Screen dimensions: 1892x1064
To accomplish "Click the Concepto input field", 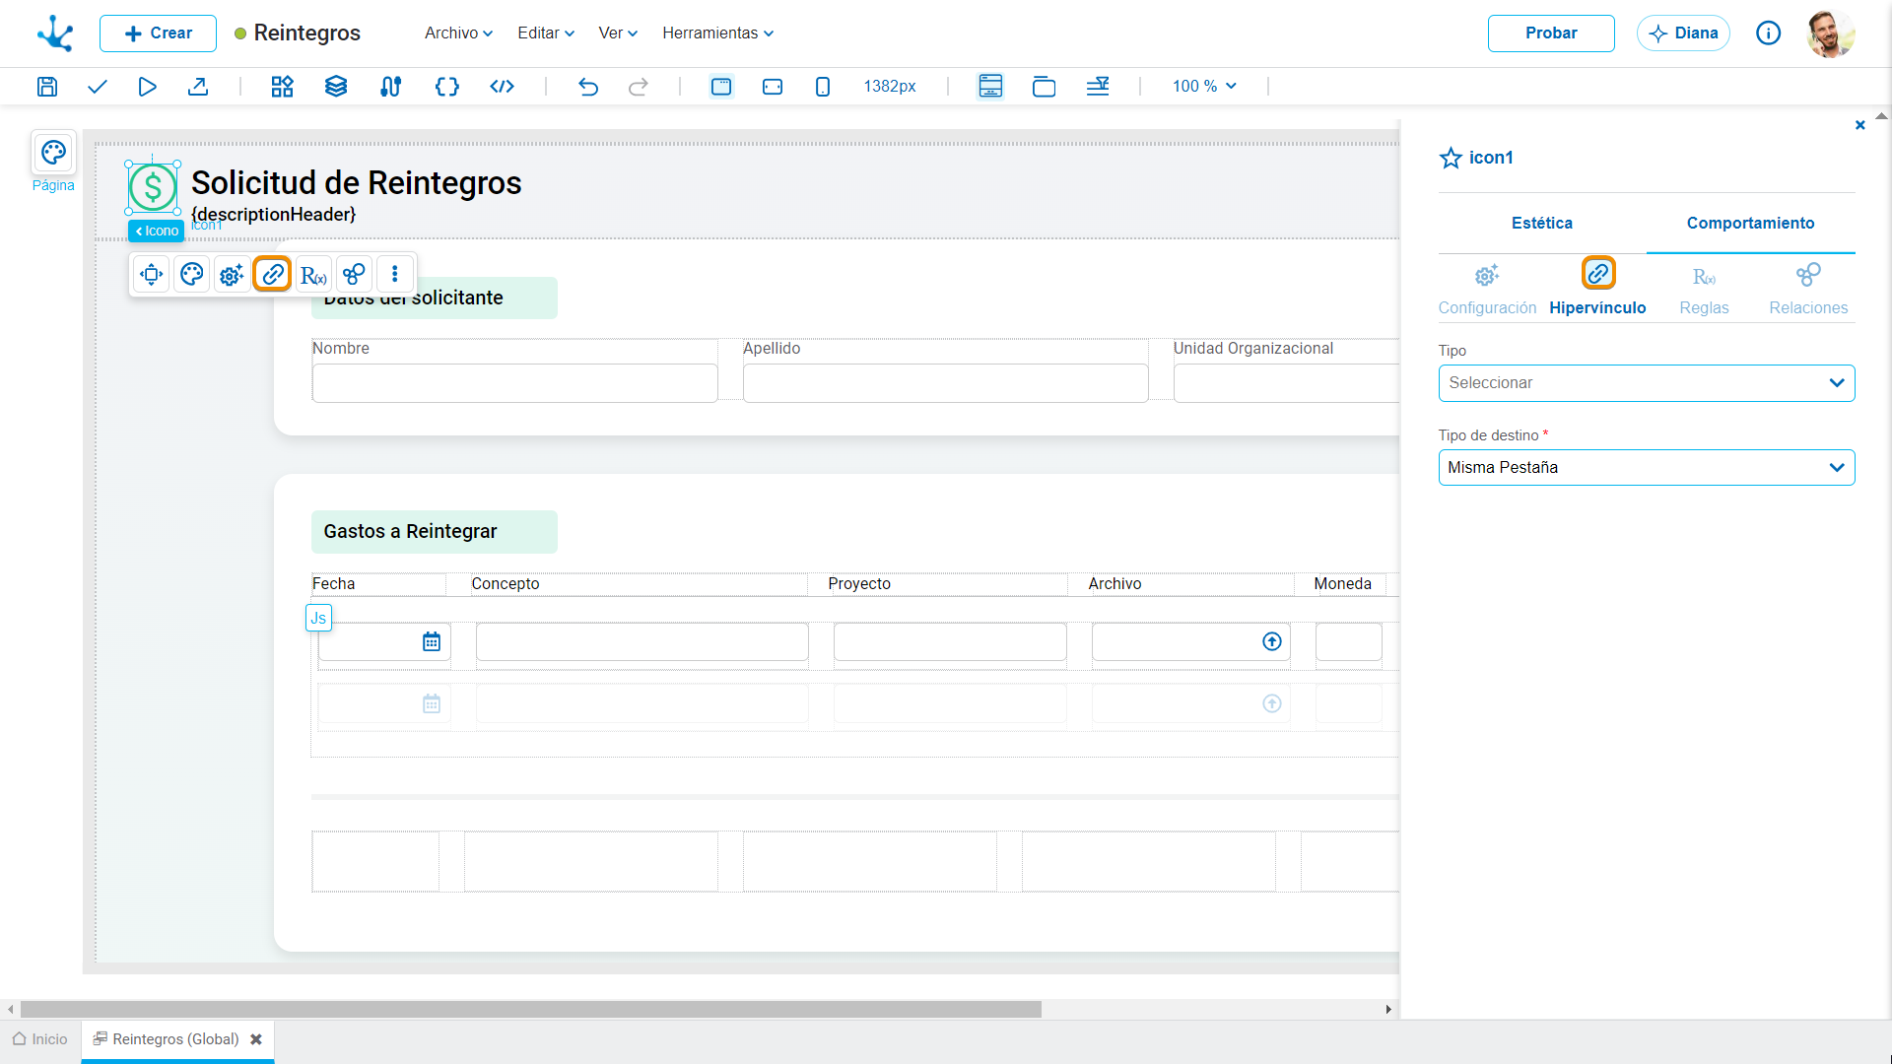I will [x=642, y=642].
